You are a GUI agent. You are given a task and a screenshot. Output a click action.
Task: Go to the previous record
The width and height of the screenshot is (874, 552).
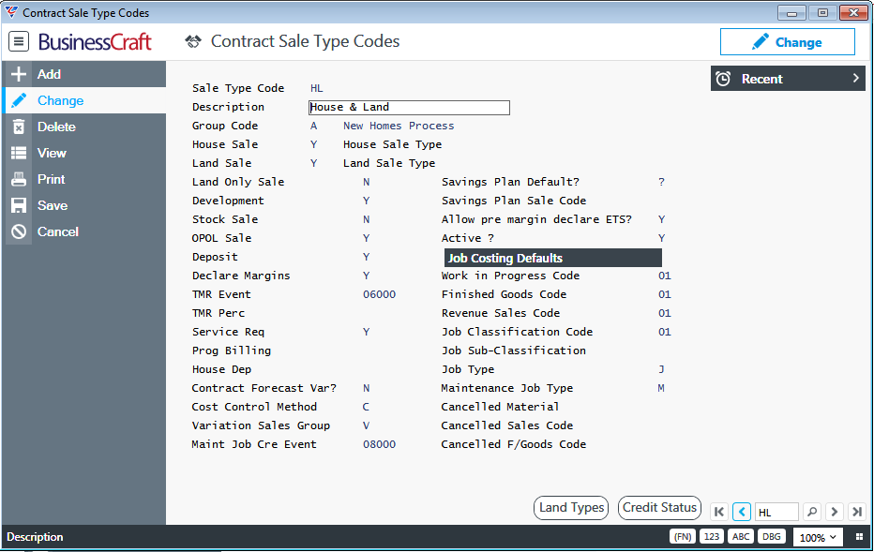coord(742,512)
